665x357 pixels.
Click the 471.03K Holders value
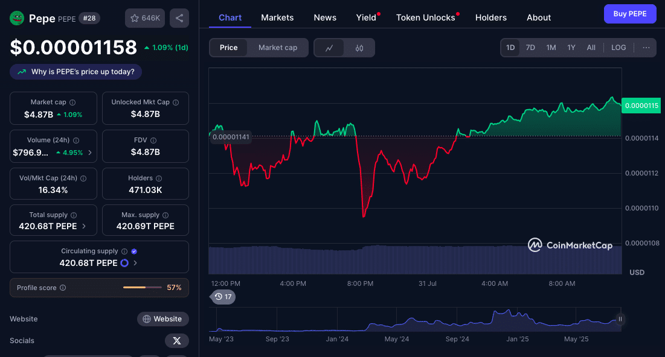pyautogui.click(x=146, y=190)
